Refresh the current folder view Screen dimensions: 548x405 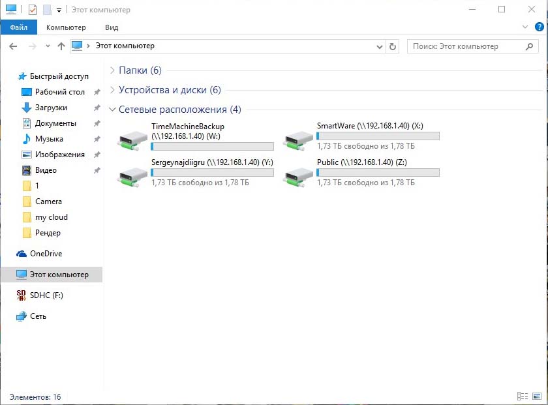(393, 46)
